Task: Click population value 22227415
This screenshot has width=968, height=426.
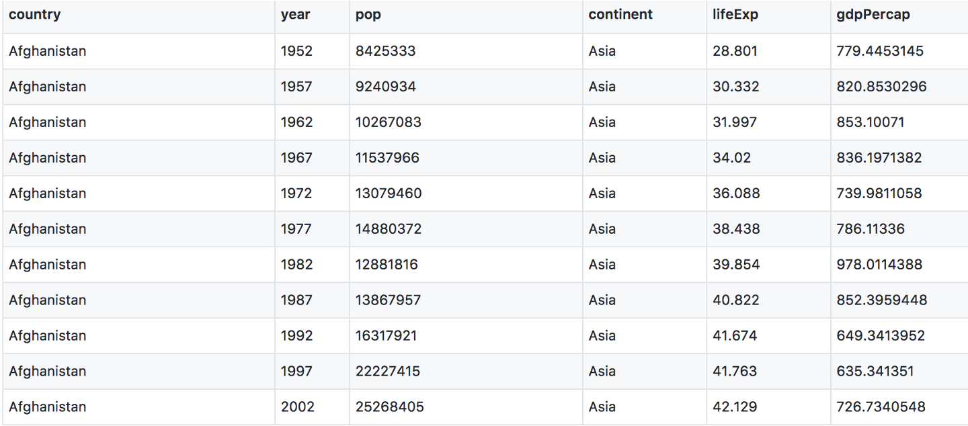Action: click(x=388, y=372)
